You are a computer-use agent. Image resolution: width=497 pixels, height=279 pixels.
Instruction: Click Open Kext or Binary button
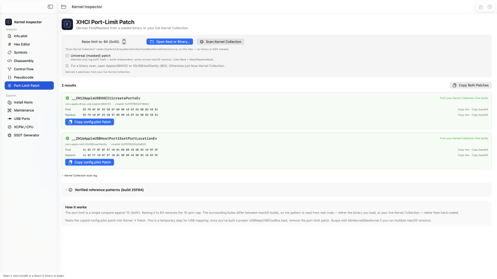tap(169, 42)
